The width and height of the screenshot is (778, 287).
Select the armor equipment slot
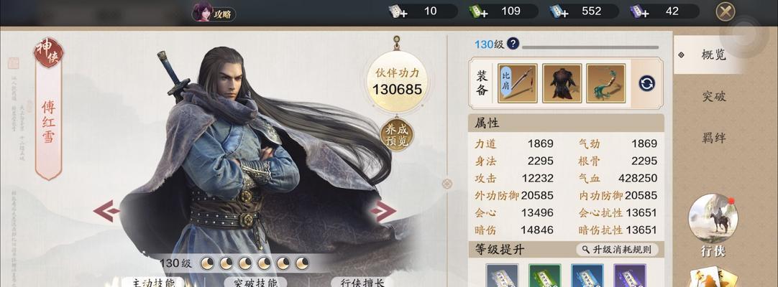pyautogui.click(x=562, y=83)
